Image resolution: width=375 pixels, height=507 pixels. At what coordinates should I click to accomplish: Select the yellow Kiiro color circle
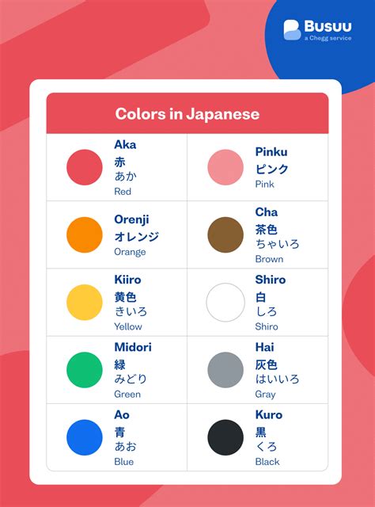(85, 303)
